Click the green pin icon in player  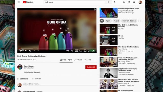(93, 51)
